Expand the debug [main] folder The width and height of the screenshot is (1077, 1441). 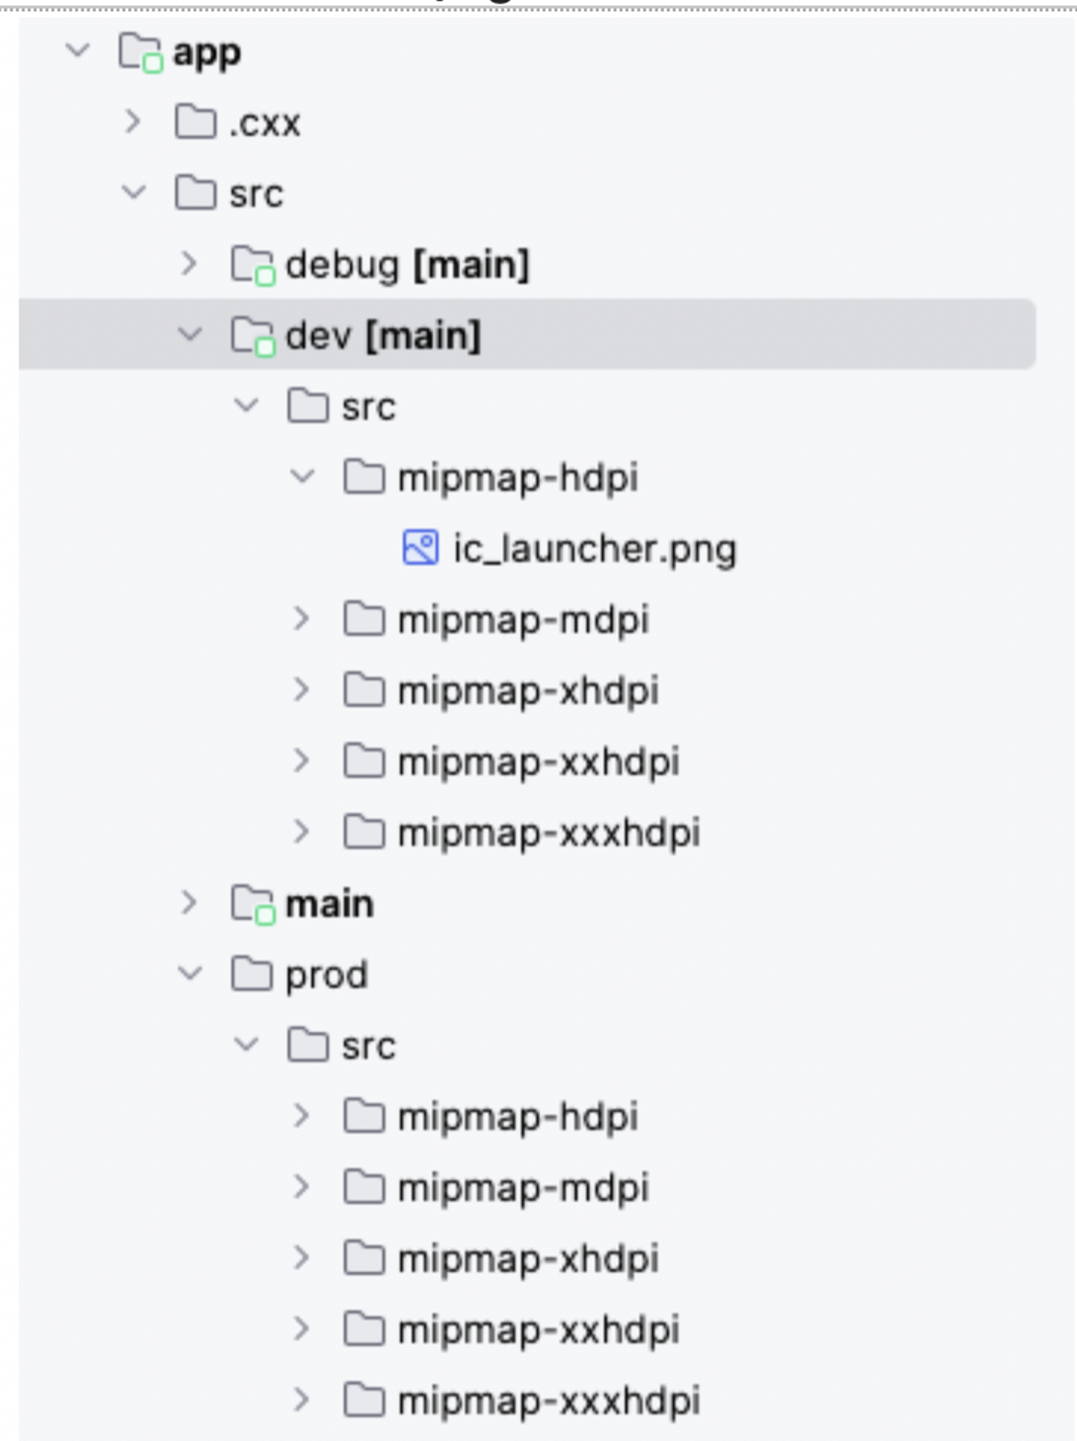189,264
